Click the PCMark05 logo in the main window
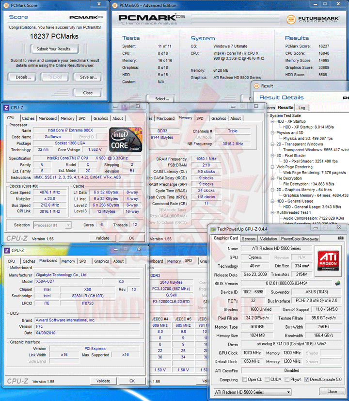This screenshot has height=401, width=349. pyautogui.click(x=151, y=19)
